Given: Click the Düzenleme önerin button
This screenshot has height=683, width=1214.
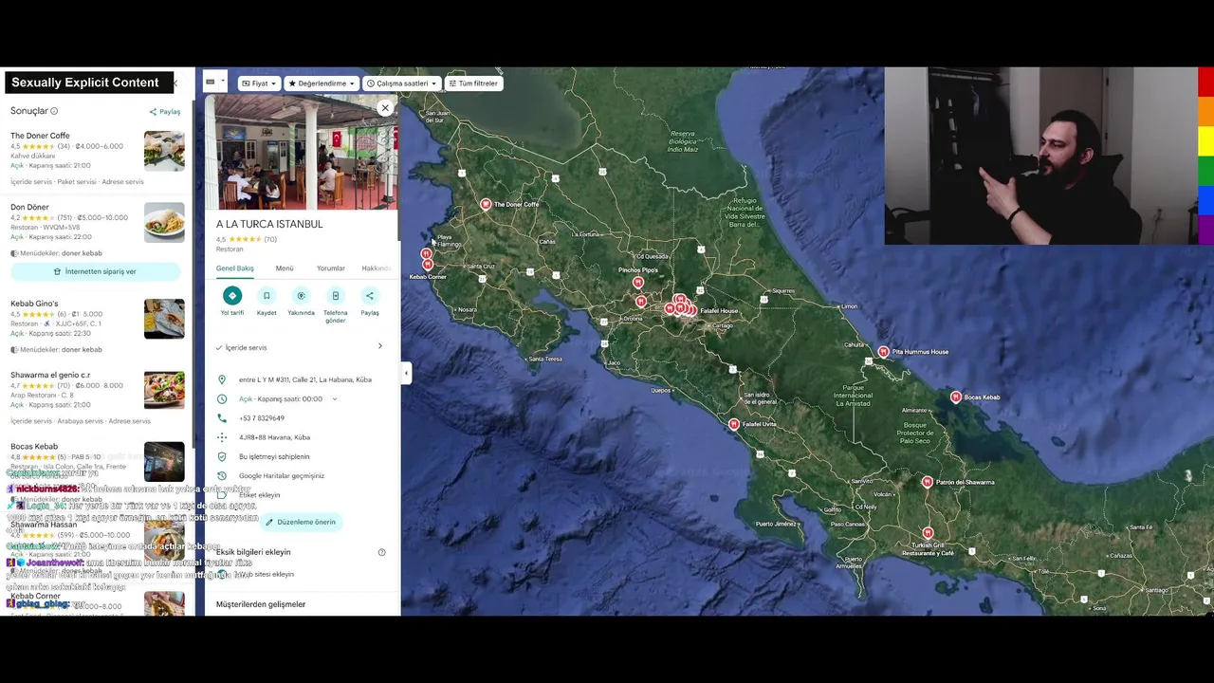Looking at the screenshot, I should coord(301,522).
